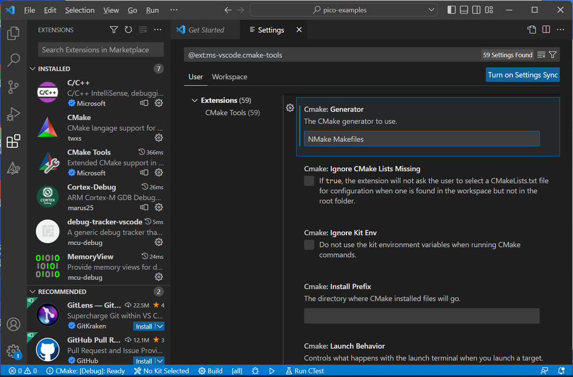This screenshot has width=573, height=377.
Task: Open the CMake view in activity bar
Action: [13, 168]
